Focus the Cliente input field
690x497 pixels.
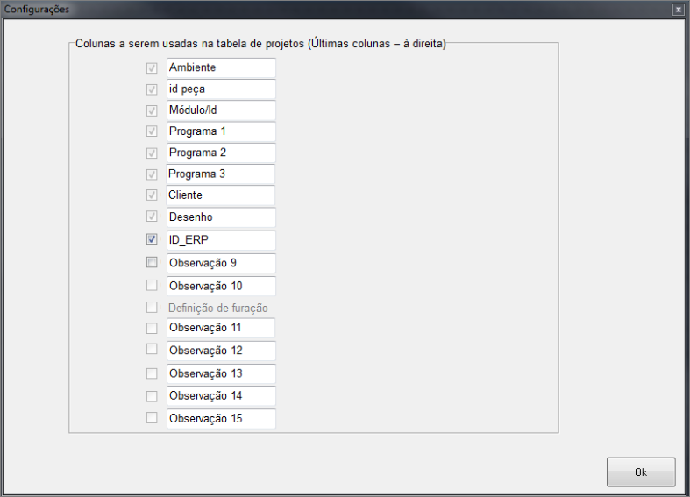click(221, 195)
